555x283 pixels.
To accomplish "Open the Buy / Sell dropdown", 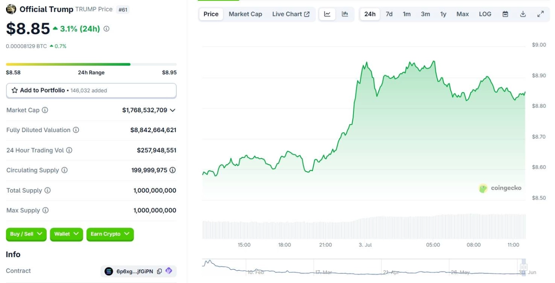I will pos(26,234).
